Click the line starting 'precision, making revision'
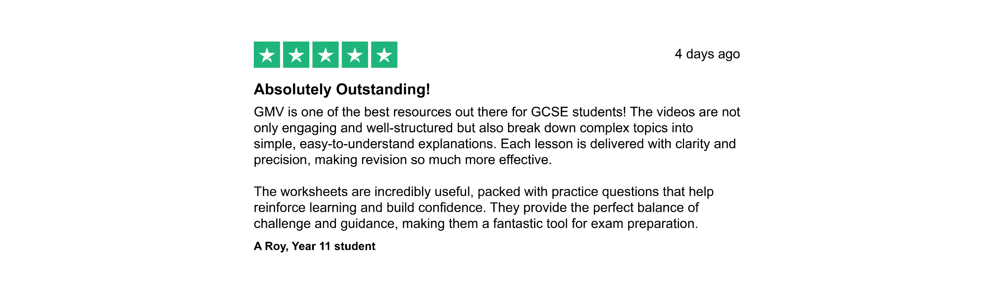This screenshot has height=286, width=986. [x=403, y=160]
